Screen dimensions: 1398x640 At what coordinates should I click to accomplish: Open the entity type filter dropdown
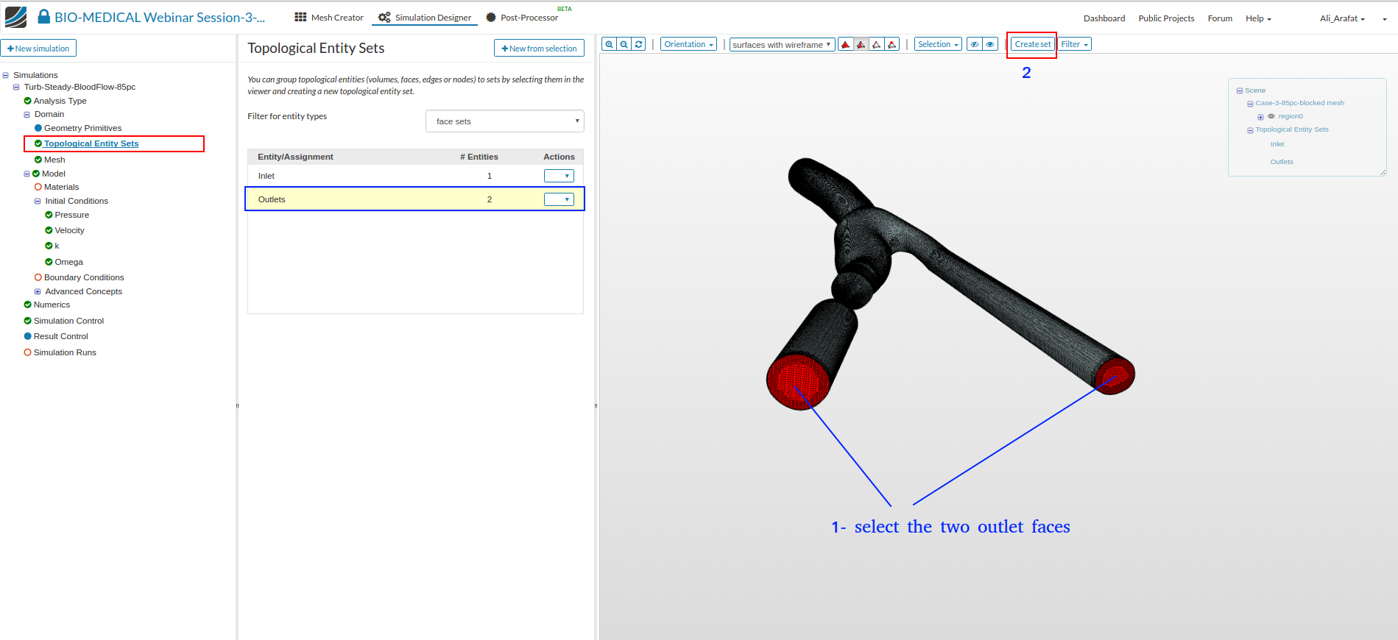505,121
